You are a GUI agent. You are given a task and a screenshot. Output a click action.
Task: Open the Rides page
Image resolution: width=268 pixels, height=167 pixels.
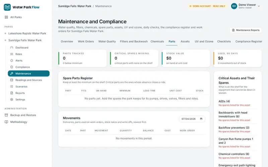[x=28, y=54]
